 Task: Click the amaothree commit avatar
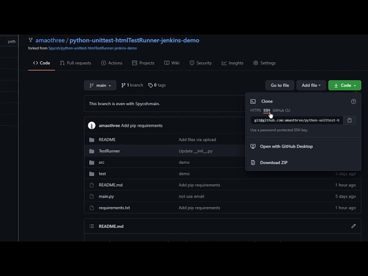coord(91,125)
